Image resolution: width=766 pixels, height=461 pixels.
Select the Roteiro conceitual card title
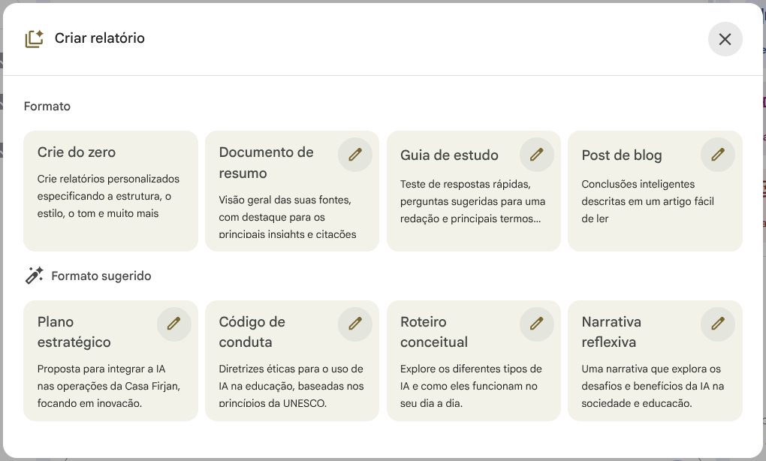click(x=433, y=332)
